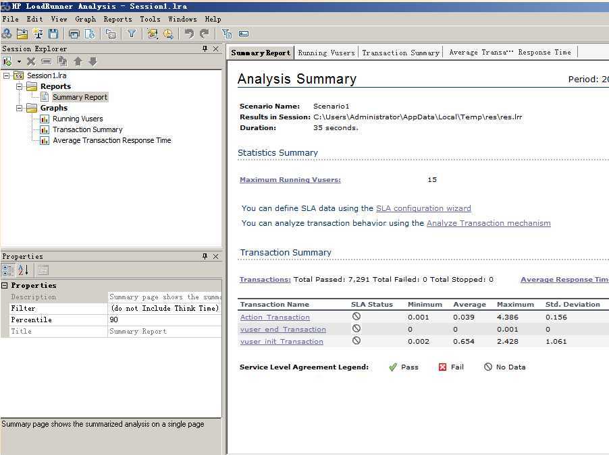
Task: Select Running Vusers graph in the tree
Action: [78, 119]
